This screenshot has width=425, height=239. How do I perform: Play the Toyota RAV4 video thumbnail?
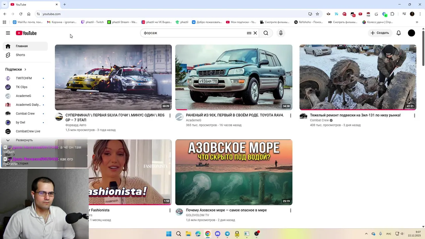[x=234, y=77]
